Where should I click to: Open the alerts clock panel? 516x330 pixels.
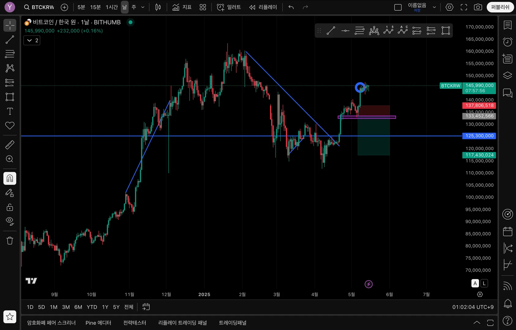pos(508,42)
